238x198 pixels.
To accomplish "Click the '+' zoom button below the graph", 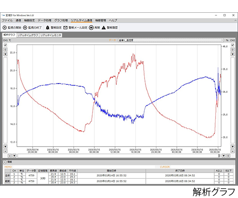I will point(10,156).
